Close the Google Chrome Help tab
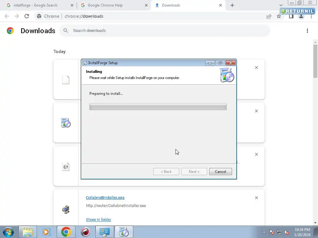The width and height of the screenshot is (318, 238). tap(146, 5)
